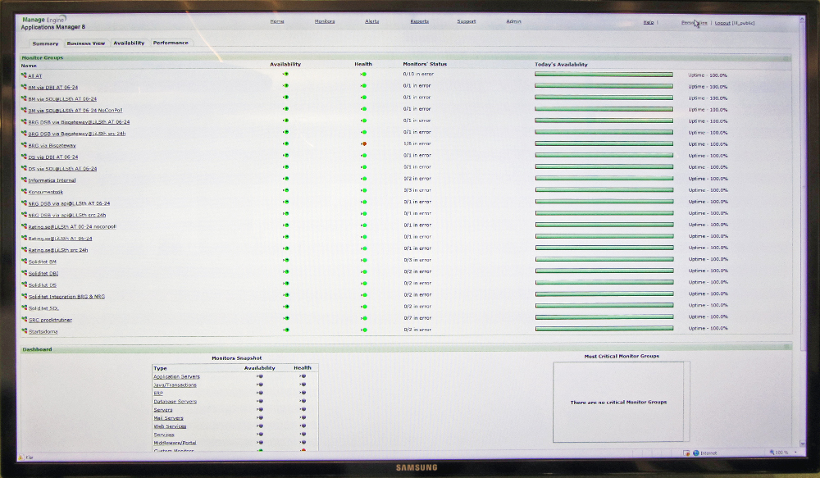The height and width of the screenshot is (478, 820).
Task: Click Startsidorna today's availability bar
Action: coord(604,329)
